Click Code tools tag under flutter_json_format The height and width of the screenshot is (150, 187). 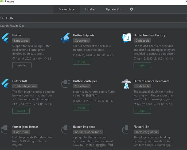tap(21, 132)
